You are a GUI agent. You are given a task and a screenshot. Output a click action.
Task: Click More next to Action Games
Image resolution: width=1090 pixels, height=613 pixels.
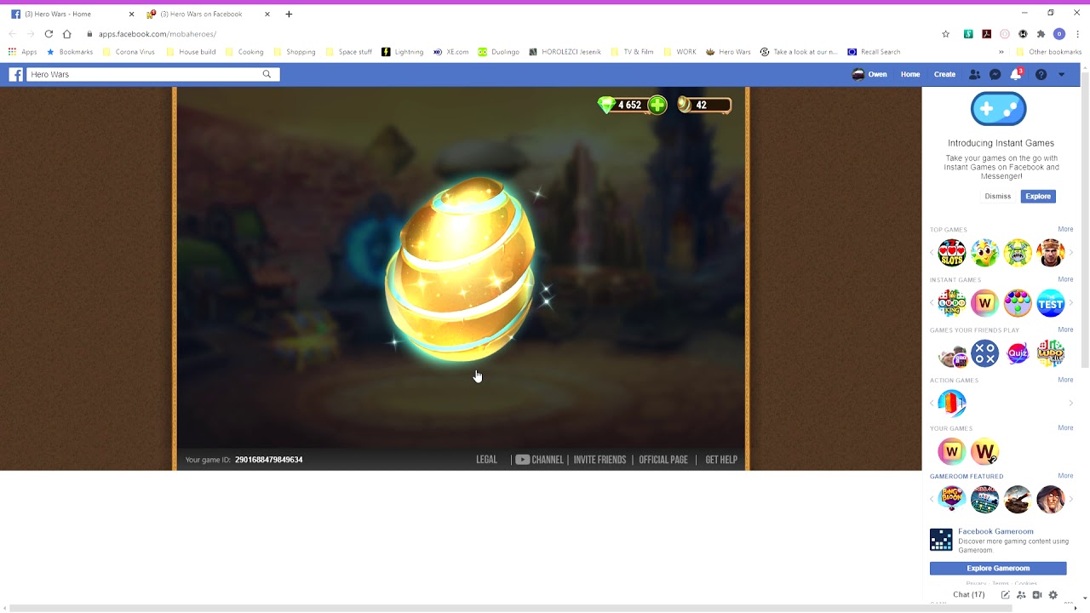click(1065, 380)
